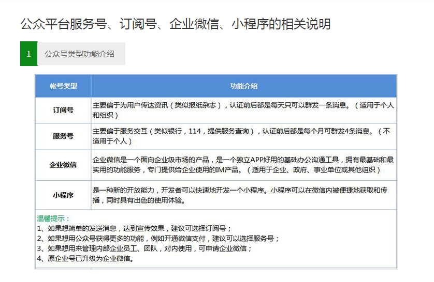Screen dimensions: 434x282
Task: Click tip 4 原企业号已升级为企业微信
Action: point(86,259)
